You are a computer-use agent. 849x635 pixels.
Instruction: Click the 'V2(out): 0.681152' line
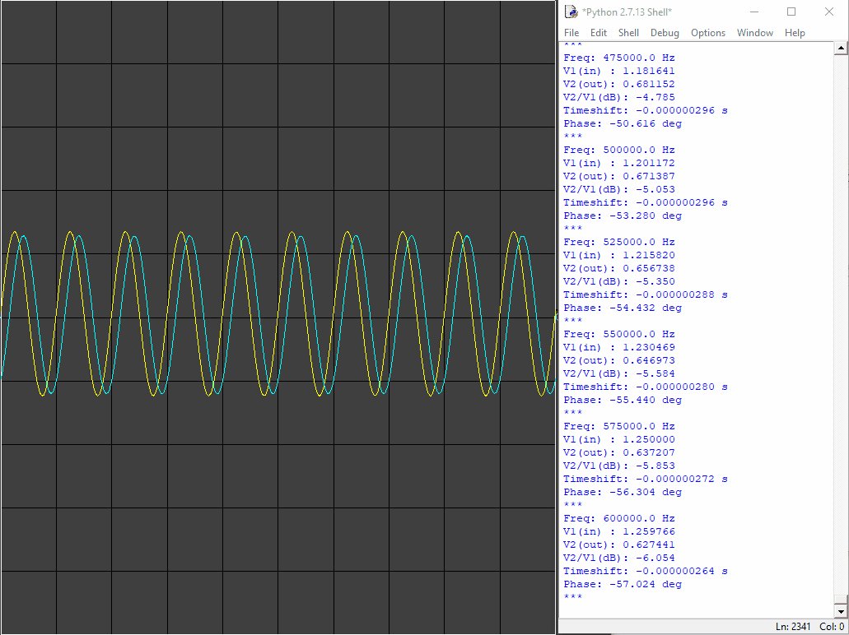619,84
